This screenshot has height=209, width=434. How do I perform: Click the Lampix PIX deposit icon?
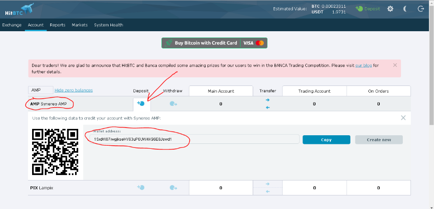[141, 187]
